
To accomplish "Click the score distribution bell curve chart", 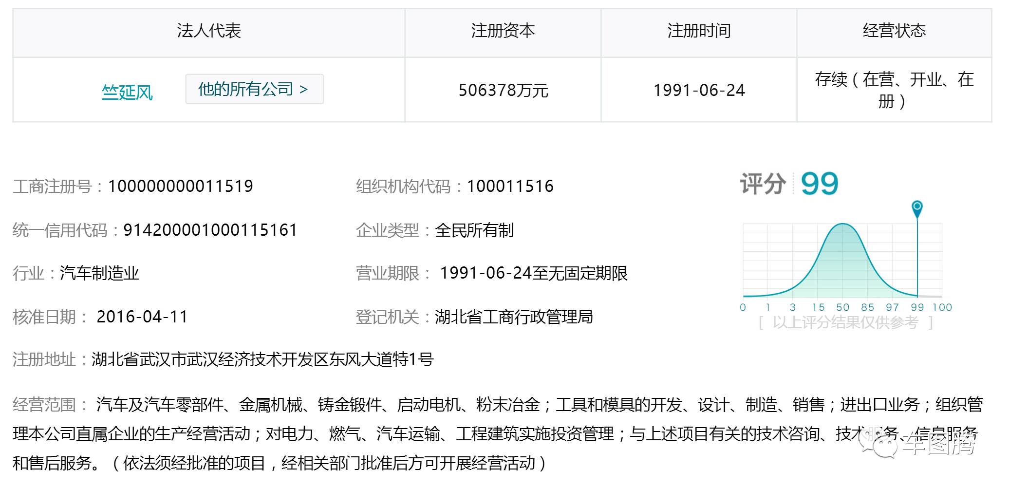I will (842, 260).
